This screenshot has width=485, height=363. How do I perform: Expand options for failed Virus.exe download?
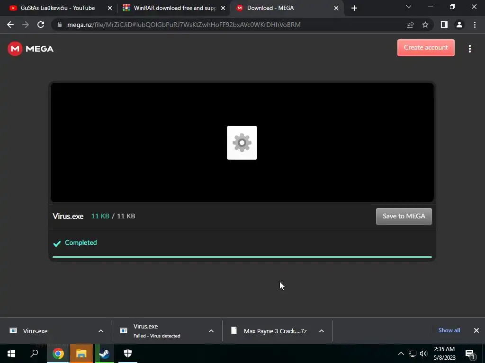[x=211, y=331]
